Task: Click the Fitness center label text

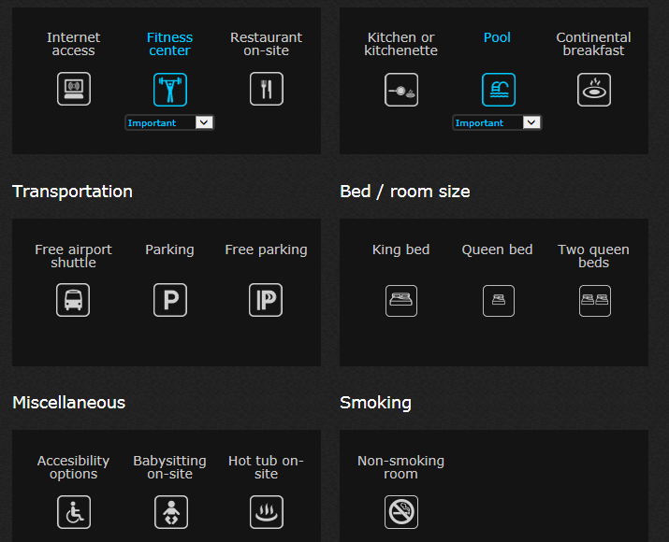Action: pos(169,44)
